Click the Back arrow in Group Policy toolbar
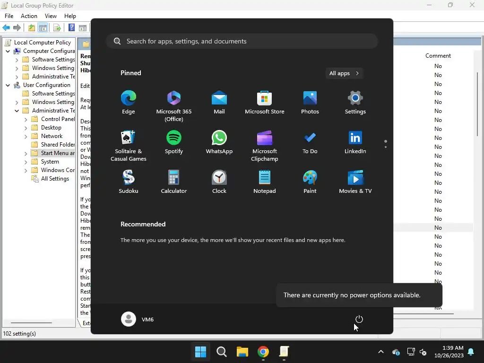Image resolution: width=484 pixels, height=363 pixels. pos(6,28)
